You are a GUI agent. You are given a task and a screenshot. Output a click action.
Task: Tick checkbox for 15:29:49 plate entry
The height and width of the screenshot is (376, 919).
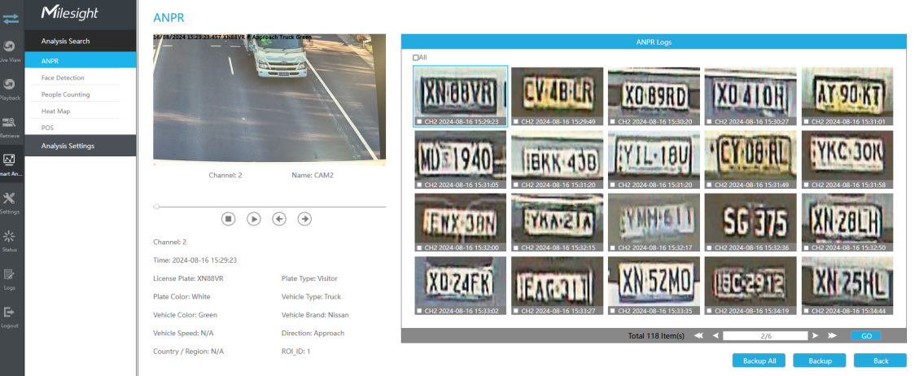click(x=516, y=122)
